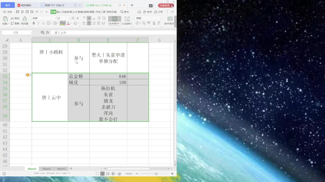Click zoom slider handle in status bar
Image resolution: width=325 pixels, height=182 pixels.
pos(156,174)
